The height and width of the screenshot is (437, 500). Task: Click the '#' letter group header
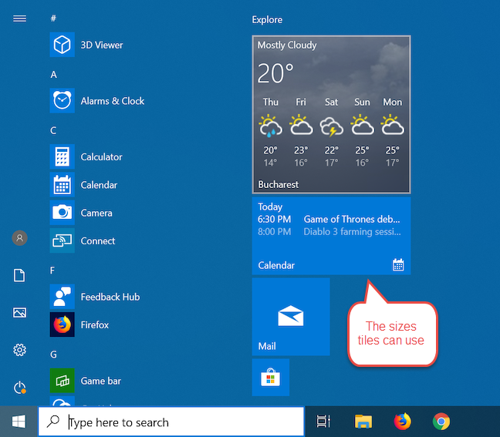pos(53,18)
